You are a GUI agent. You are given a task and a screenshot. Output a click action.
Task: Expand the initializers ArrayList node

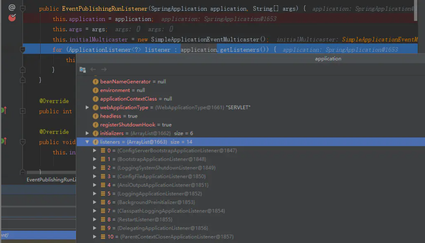[x=87, y=133]
